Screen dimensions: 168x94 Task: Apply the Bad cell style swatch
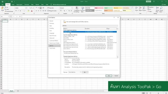click(x=99, y=8)
